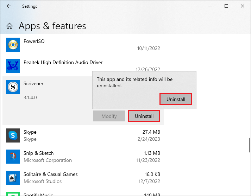Go back with the Settings back arrow
The width and height of the screenshot is (251, 196).
pyautogui.click(x=9, y=6)
